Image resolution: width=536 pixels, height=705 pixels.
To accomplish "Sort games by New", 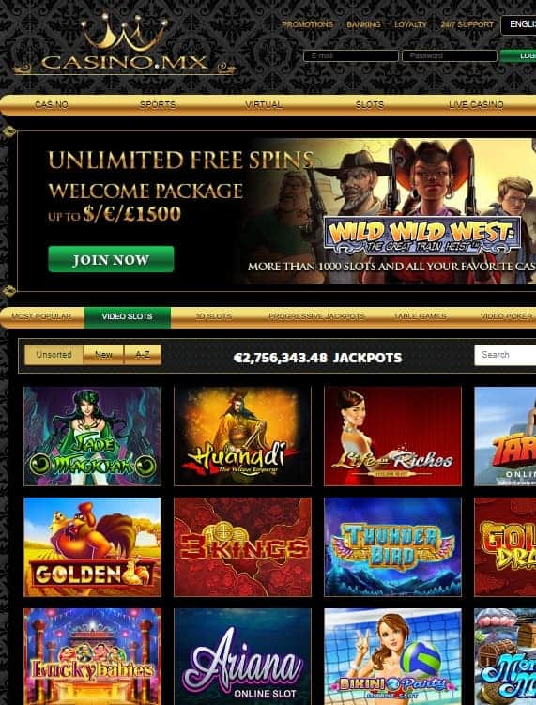I will click(103, 355).
